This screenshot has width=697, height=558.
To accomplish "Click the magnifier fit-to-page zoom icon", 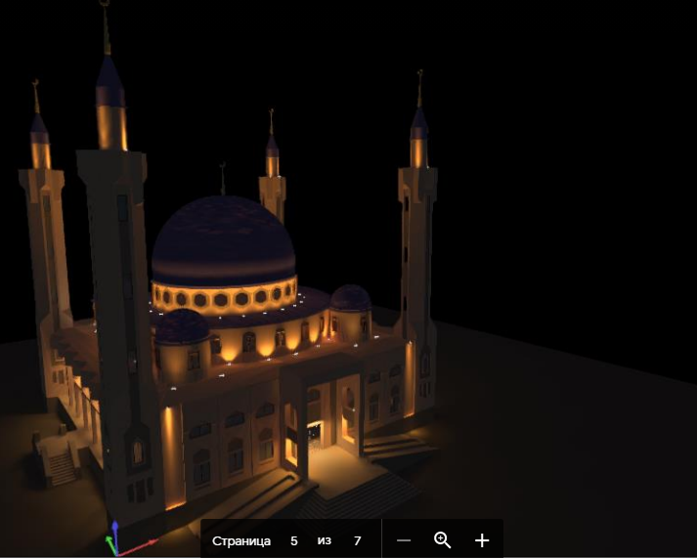I will (x=442, y=540).
